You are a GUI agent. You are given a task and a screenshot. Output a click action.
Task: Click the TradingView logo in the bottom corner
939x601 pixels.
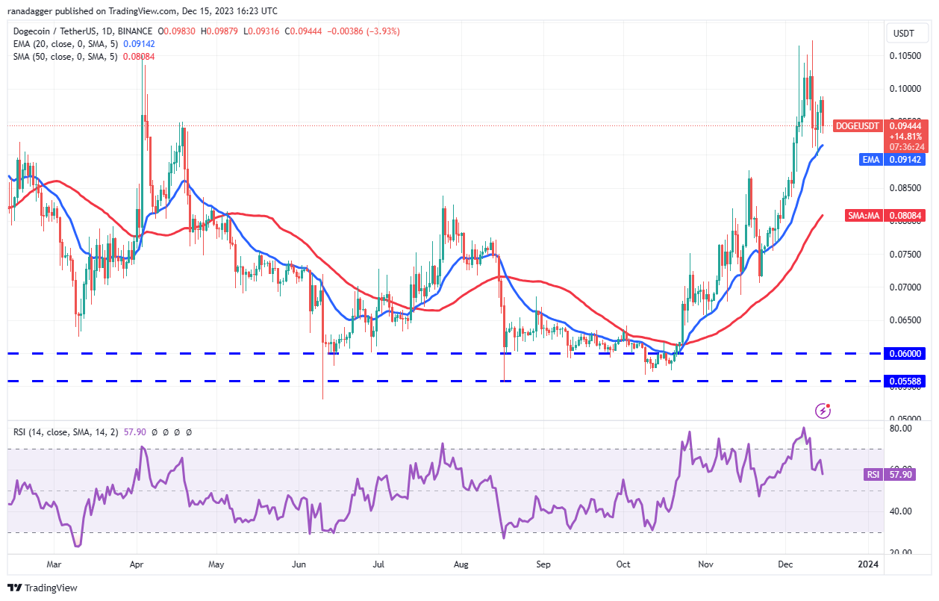point(34,588)
